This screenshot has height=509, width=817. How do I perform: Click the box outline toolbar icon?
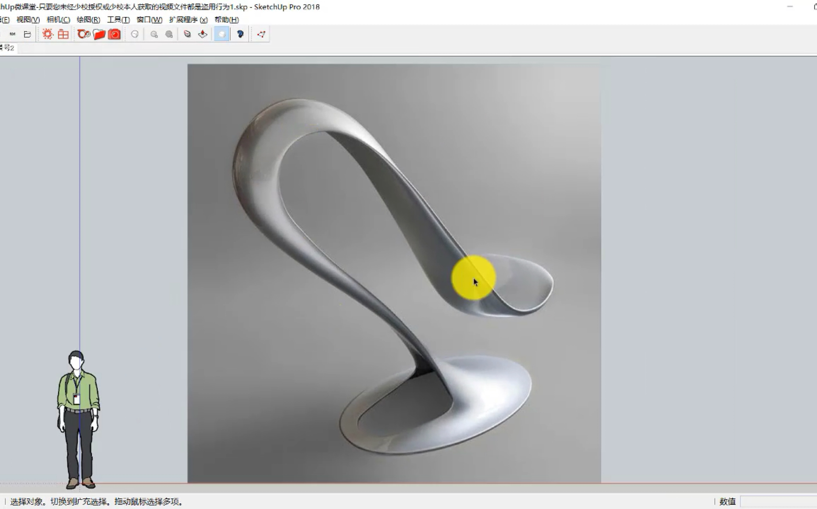tap(27, 34)
